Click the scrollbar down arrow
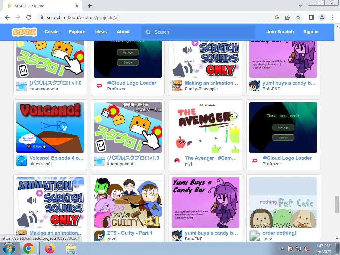Image resolution: width=340 pixels, height=255 pixels. click(337, 239)
